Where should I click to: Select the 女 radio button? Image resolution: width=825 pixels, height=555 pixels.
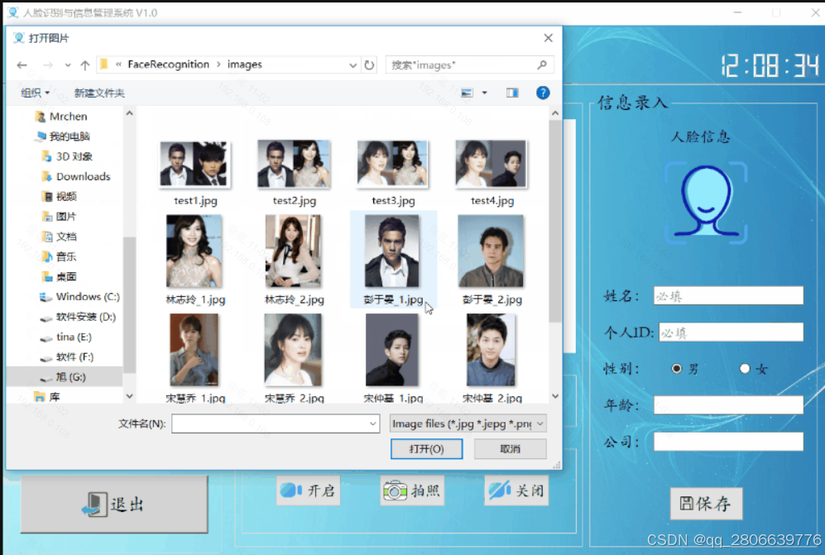coord(745,368)
